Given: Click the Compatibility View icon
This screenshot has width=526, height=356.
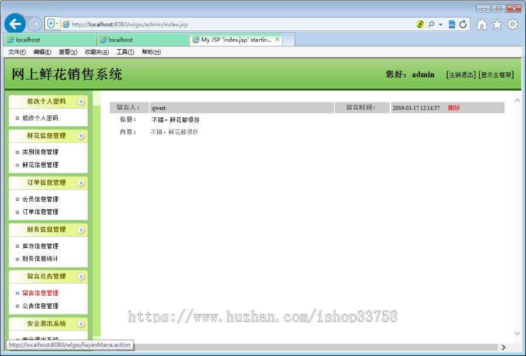Looking at the screenshot, I should [x=452, y=25].
